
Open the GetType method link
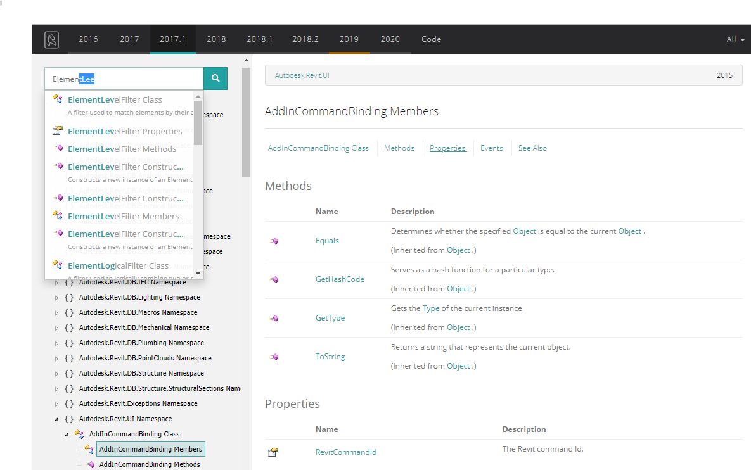point(330,318)
